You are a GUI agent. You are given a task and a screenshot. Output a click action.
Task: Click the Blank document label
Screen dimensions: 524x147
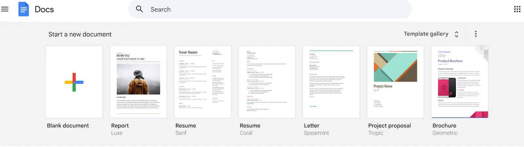68,126
